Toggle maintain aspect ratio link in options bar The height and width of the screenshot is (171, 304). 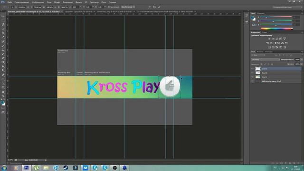pyautogui.click(x=56, y=7)
